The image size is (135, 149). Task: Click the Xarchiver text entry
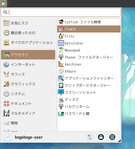(x=73, y=64)
